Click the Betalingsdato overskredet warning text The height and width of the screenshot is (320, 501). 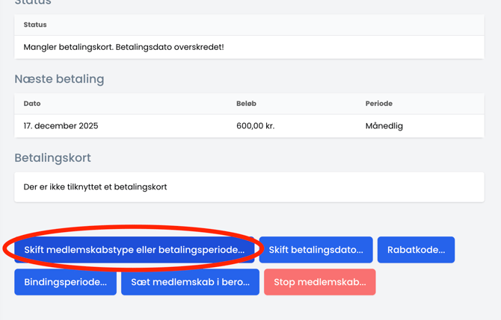tap(170, 47)
